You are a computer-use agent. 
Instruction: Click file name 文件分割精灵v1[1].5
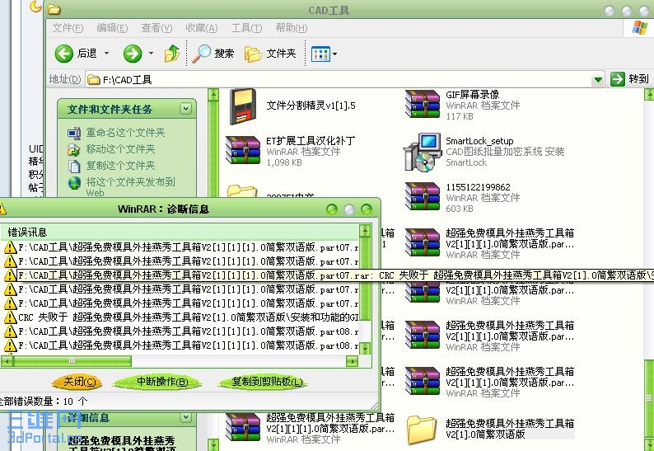click(x=311, y=106)
